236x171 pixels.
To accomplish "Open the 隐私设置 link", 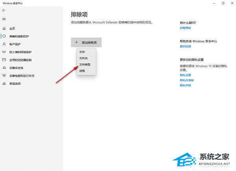I will (185, 75).
